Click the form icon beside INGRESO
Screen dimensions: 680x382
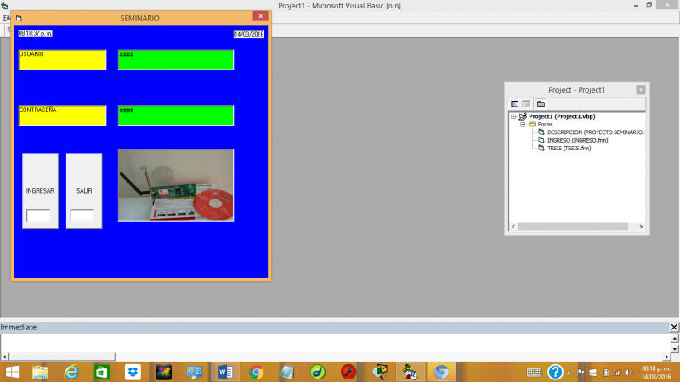tap(541, 140)
